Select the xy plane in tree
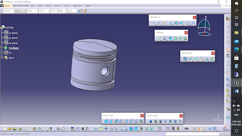The width and height of the screenshot is (242, 136). (13, 33)
